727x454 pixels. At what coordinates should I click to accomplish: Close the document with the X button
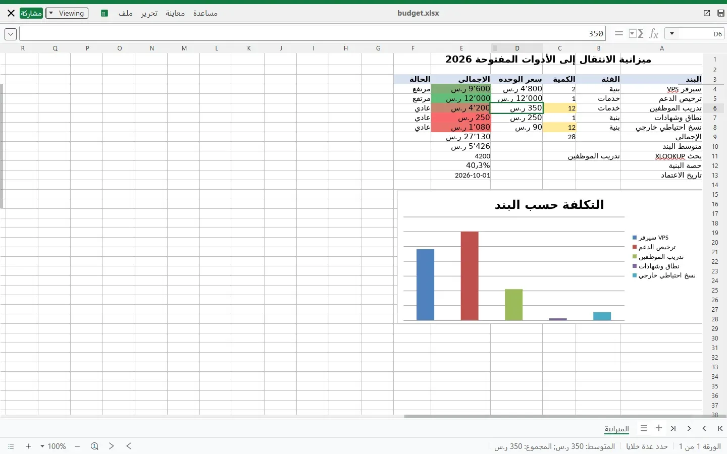point(11,13)
